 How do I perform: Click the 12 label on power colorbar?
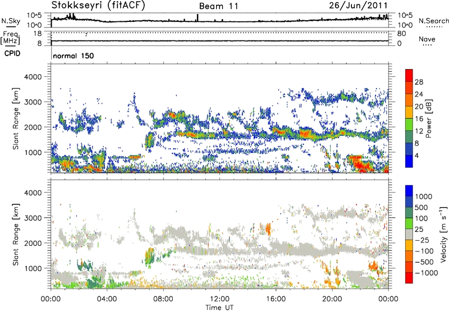tap(419, 131)
